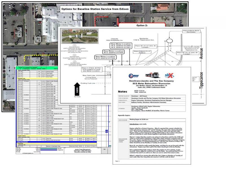
Task: Click the 'Place Edison 2' x 3' Pullbox' note
Action: tap(142, 52)
